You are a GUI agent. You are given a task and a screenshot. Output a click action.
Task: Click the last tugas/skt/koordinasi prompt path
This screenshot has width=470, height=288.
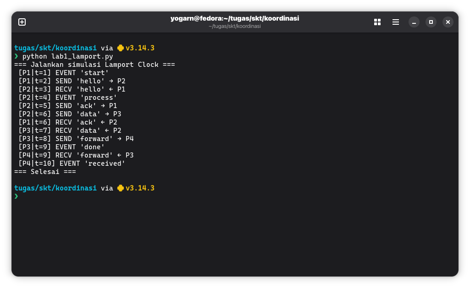pos(55,188)
